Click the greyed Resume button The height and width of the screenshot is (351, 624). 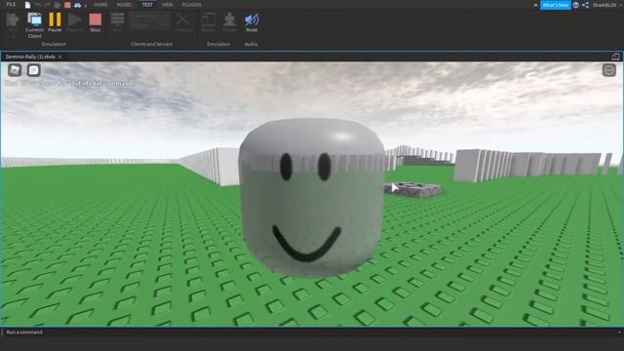tap(75, 21)
